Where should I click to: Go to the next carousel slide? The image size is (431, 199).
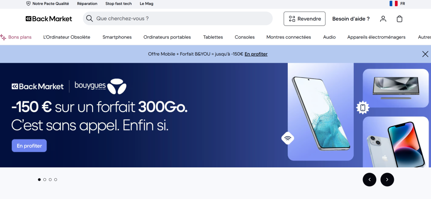[387, 180]
